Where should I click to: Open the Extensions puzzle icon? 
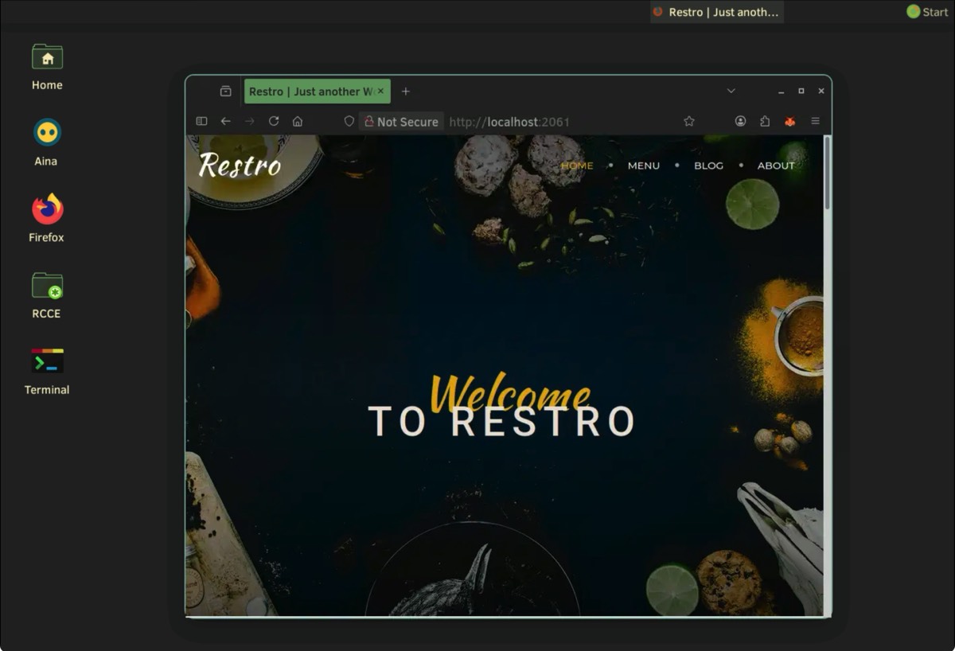765,121
